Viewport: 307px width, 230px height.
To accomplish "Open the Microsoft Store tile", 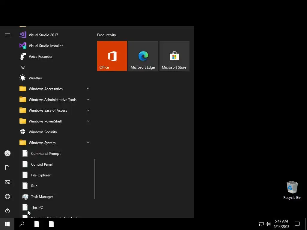I will [x=174, y=56].
